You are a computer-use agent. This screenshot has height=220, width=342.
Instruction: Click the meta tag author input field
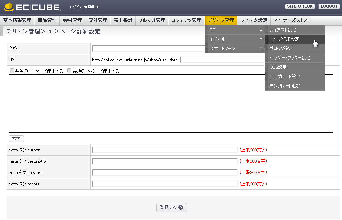[165, 150]
